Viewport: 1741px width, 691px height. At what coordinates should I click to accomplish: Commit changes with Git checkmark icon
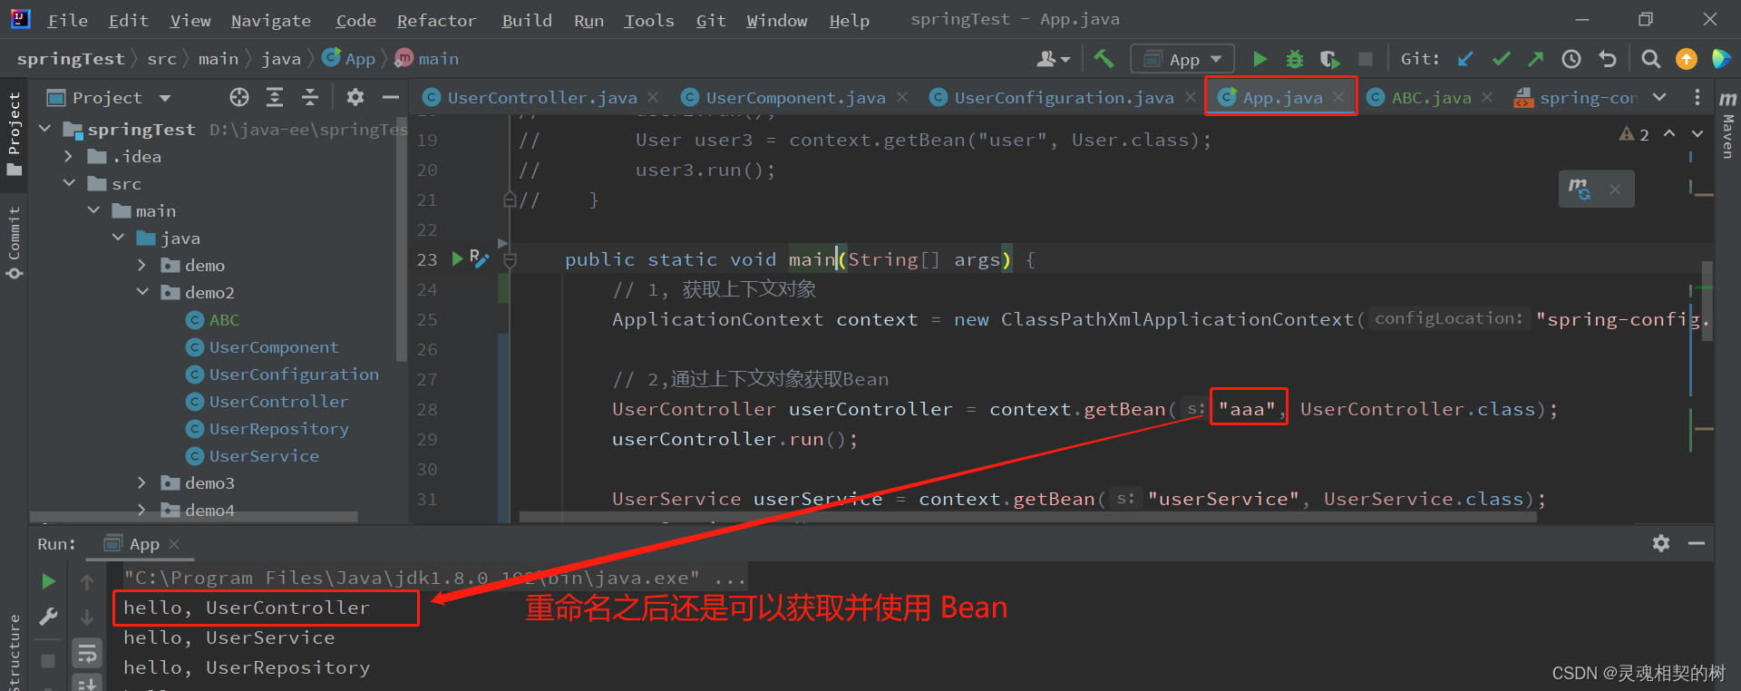pyautogui.click(x=1502, y=59)
